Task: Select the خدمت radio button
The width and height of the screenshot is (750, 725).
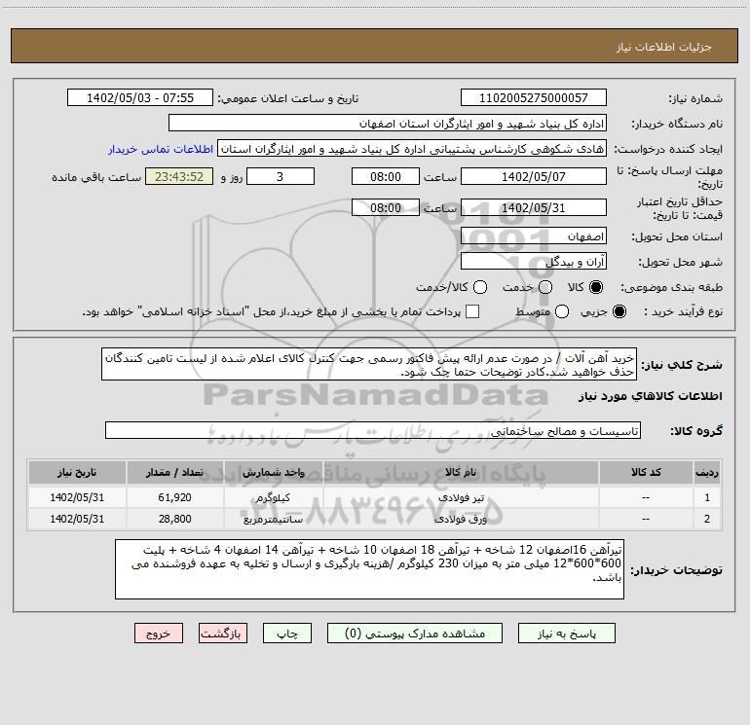Action: (x=545, y=287)
